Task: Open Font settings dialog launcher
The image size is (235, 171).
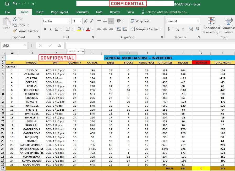Action: (x=93, y=37)
